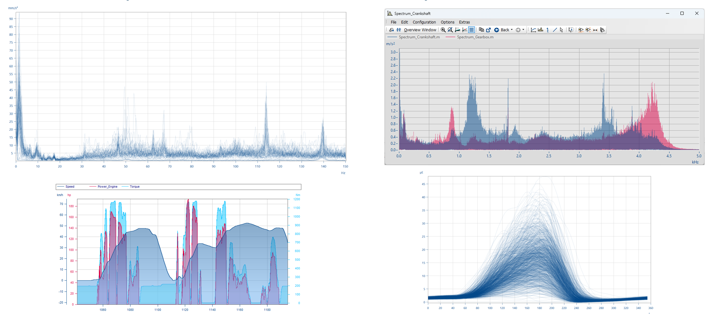Open the Configuration menu
The image size is (718, 314).
424,22
